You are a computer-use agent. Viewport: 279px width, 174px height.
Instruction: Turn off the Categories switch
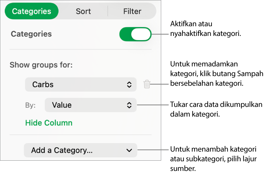135,34
